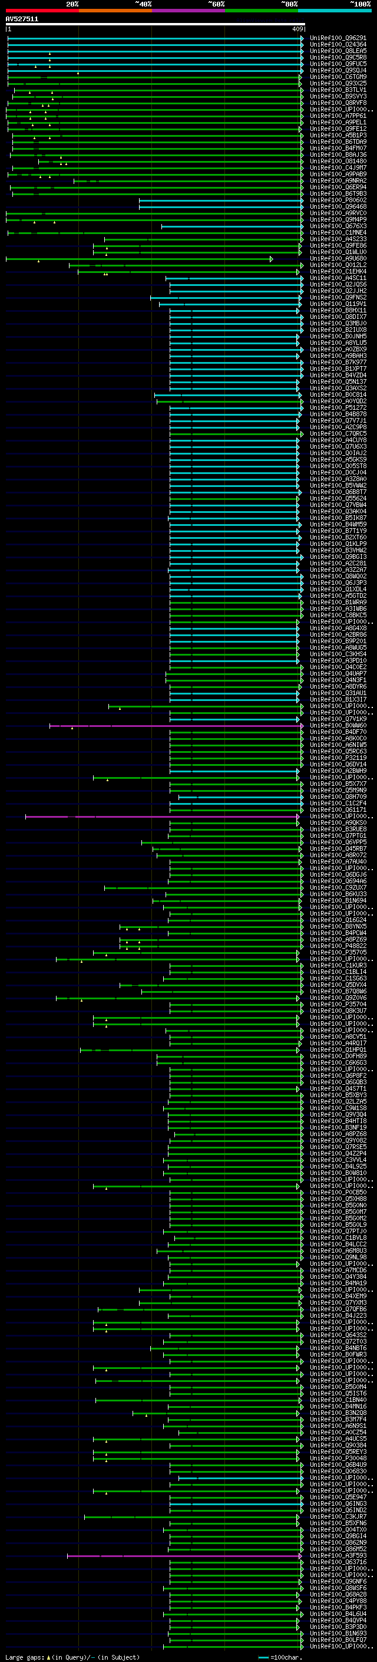Open the UniRef100_Q9C5R8 hit
377x1662 pixels.
[x=338, y=57]
